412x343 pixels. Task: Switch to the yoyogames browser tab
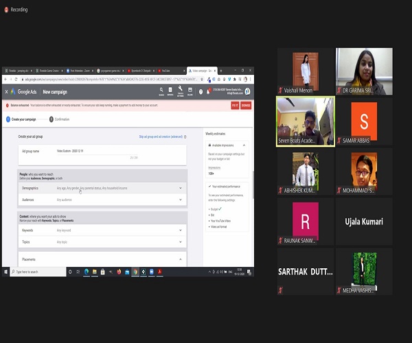coord(110,71)
